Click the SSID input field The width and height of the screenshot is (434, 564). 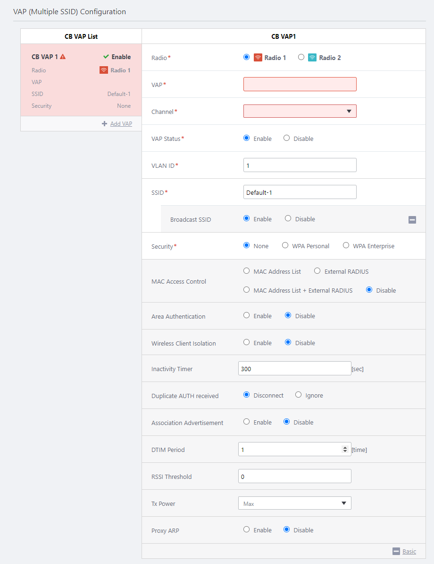point(300,192)
